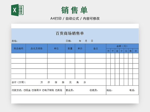Tick the 其他 payment checkbox
This screenshot has width=150, height=112.
point(56,90)
